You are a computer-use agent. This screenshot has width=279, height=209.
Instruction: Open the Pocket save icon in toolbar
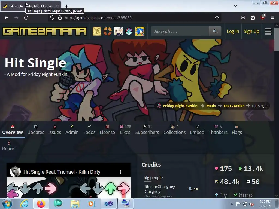pyautogui.click(x=243, y=17)
